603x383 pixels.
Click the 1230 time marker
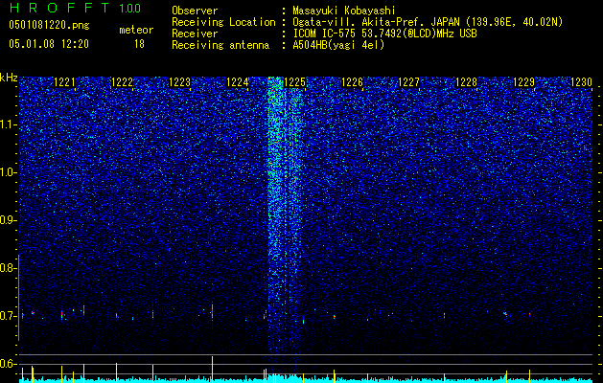click(x=581, y=82)
